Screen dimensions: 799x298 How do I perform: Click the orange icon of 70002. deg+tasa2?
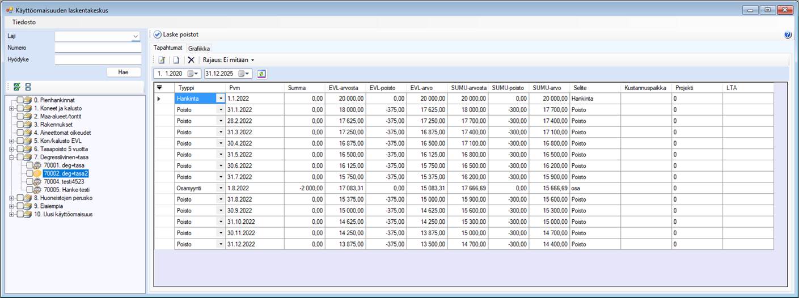[x=38, y=173]
